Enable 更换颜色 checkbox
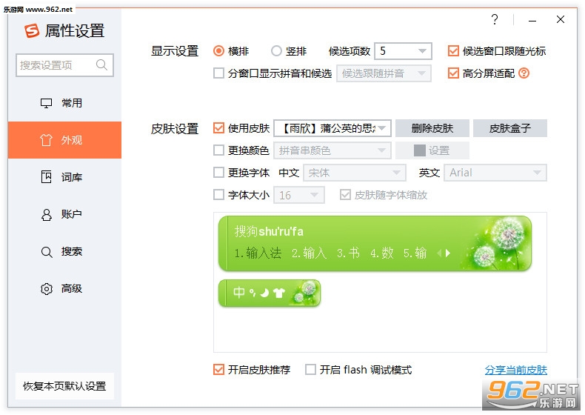 click(x=218, y=150)
